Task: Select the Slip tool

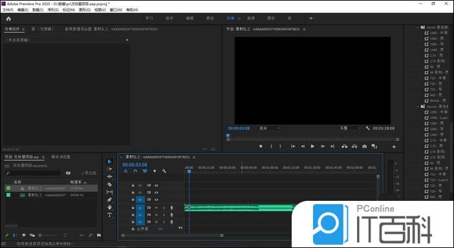Action: 109,192
